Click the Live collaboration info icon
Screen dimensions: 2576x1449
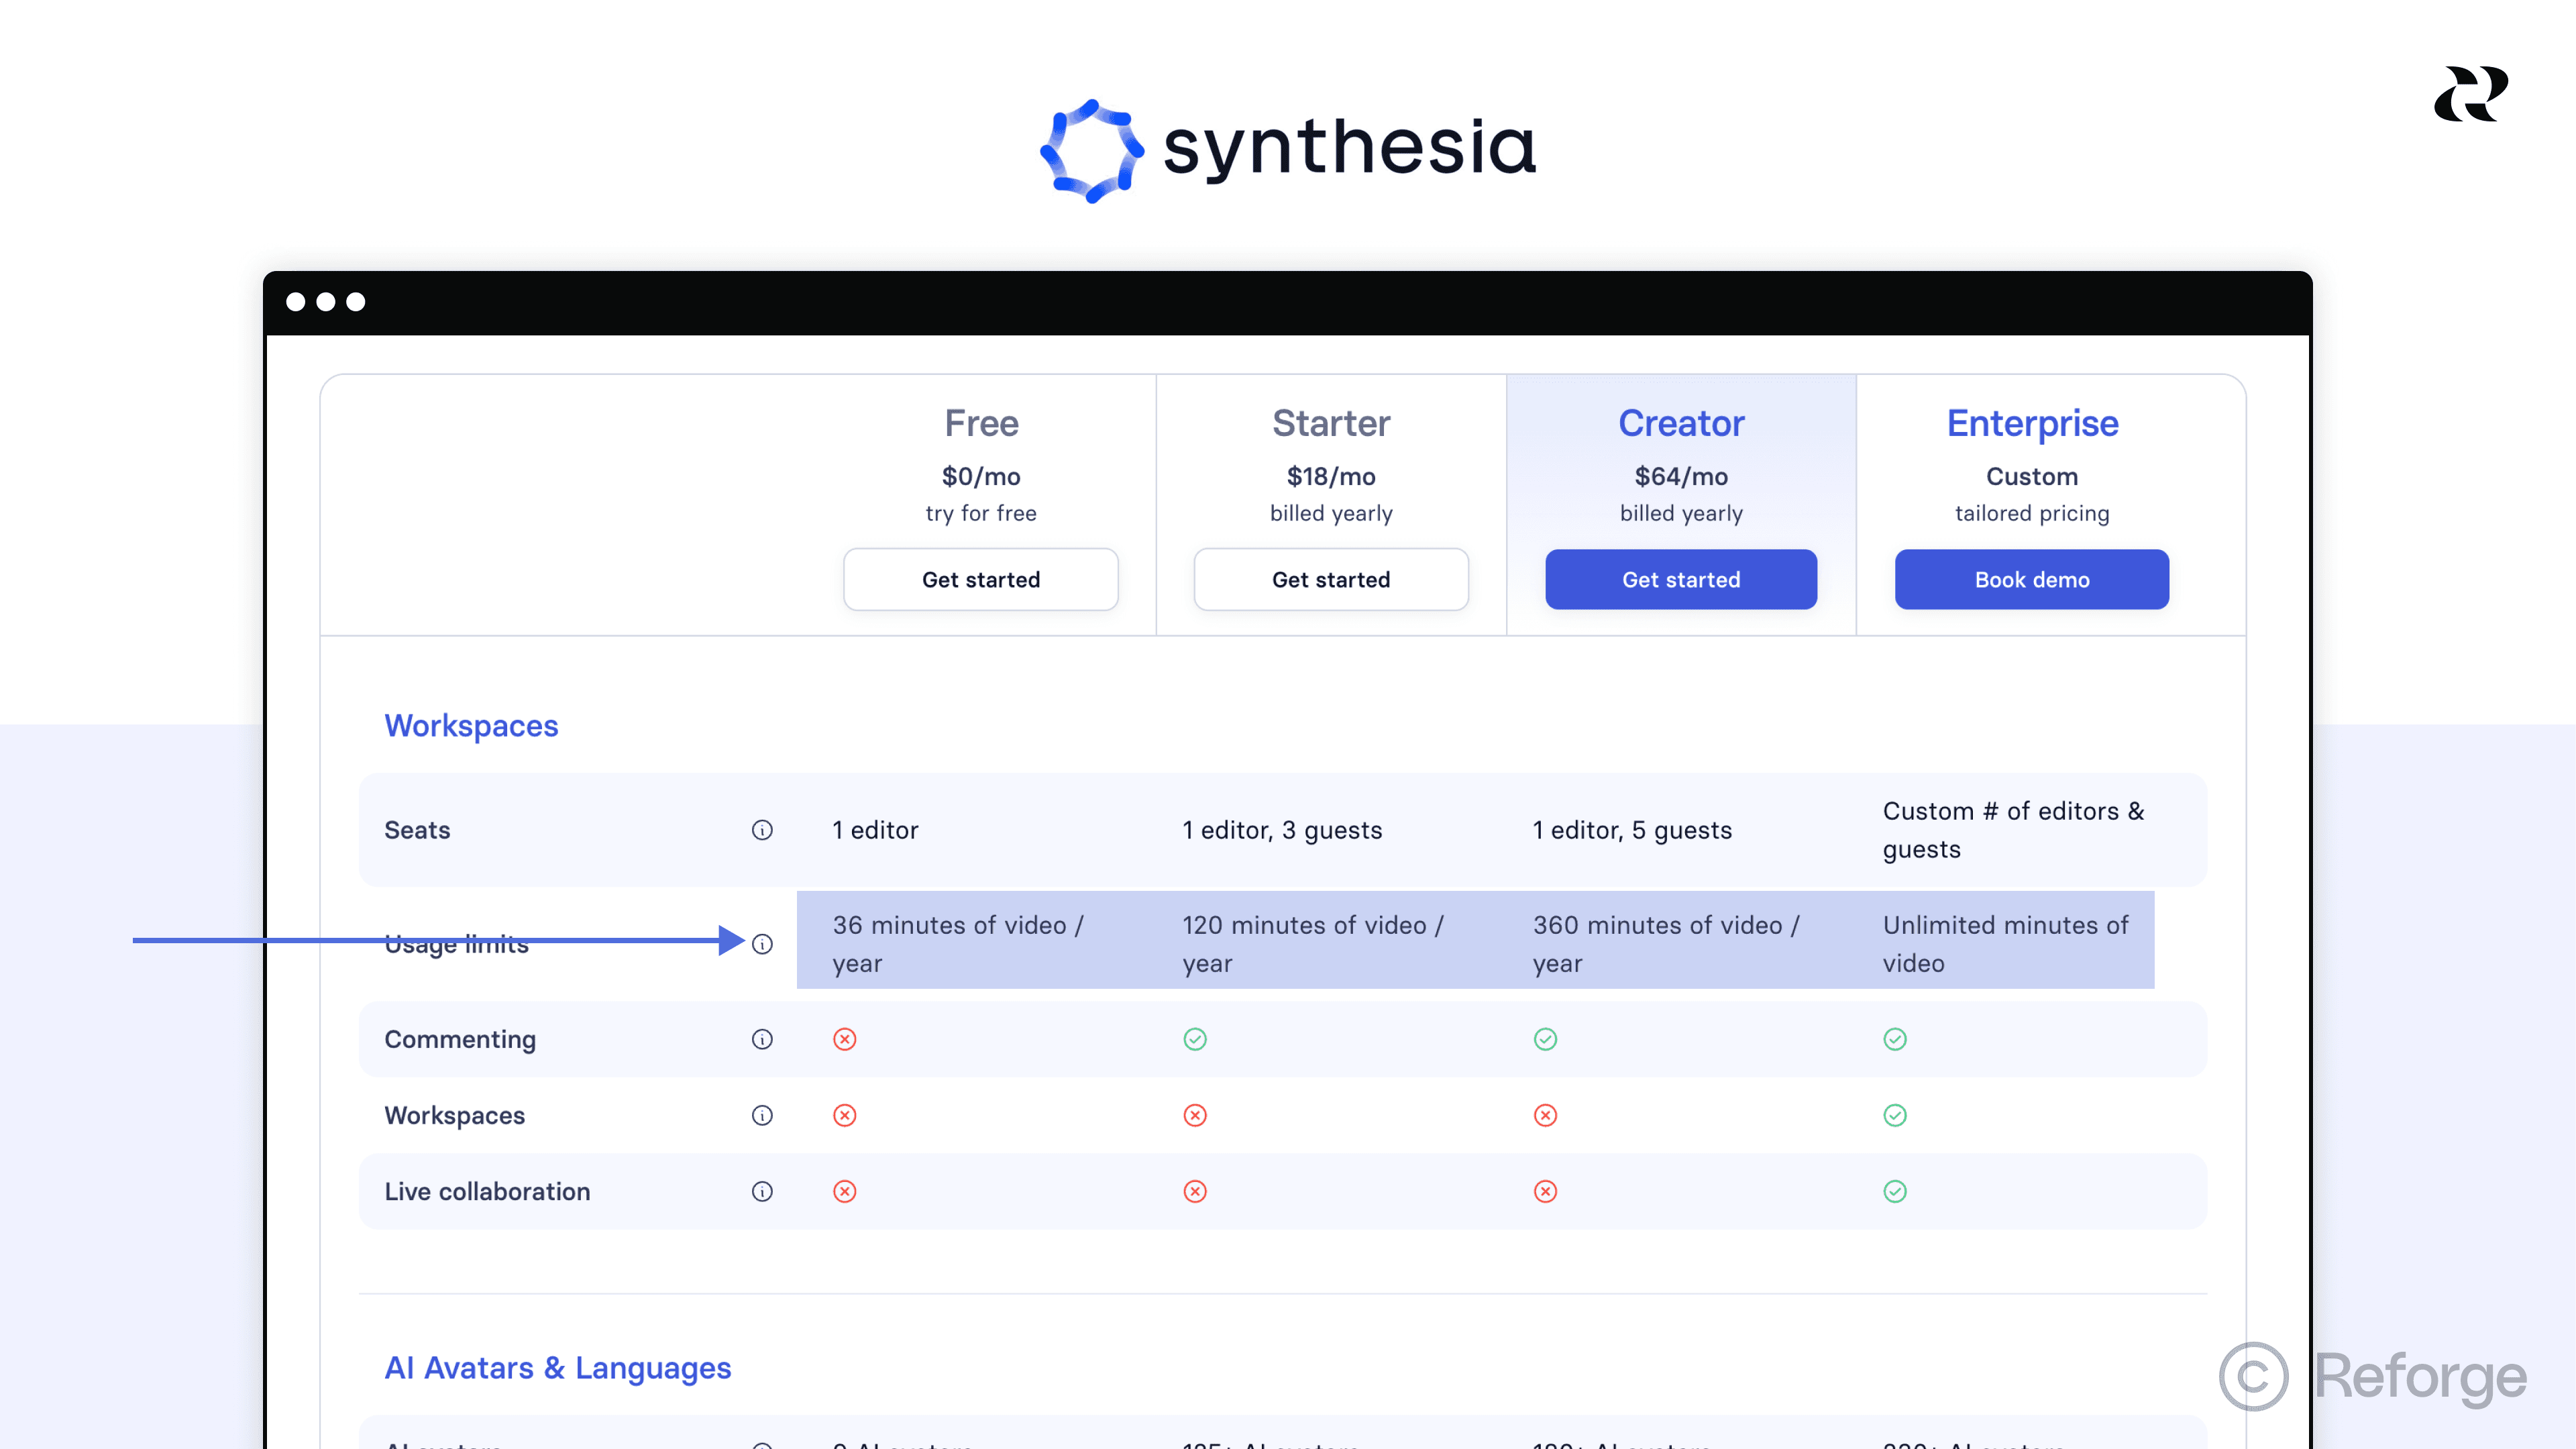pyautogui.click(x=763, y=1191)
